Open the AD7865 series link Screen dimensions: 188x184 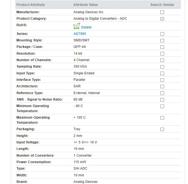click(x=80, y=34)
